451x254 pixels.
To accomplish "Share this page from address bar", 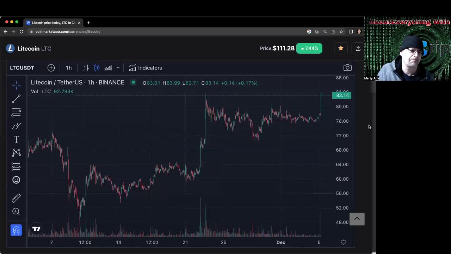I will click(x=333, y=31).
